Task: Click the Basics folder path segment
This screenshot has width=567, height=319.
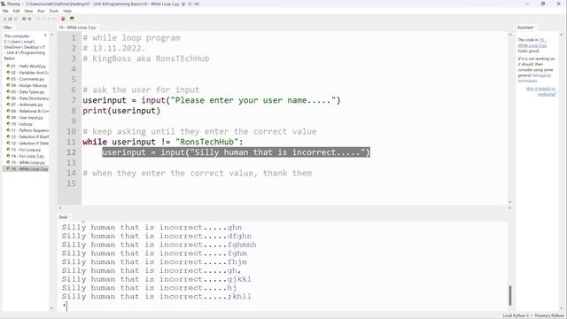Action: pyautogui.click(x=10, y=58)
